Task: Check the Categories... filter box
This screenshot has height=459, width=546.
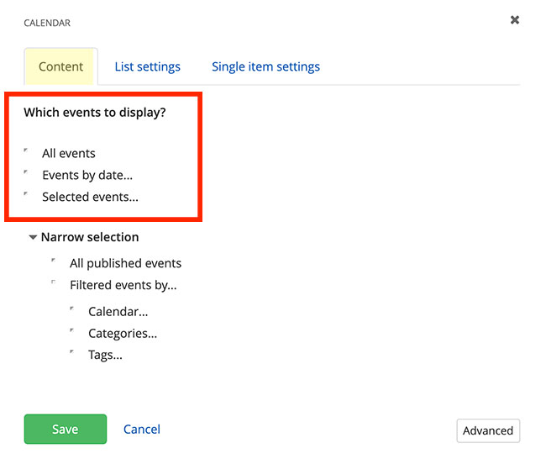Action: (x=73, y=331)
